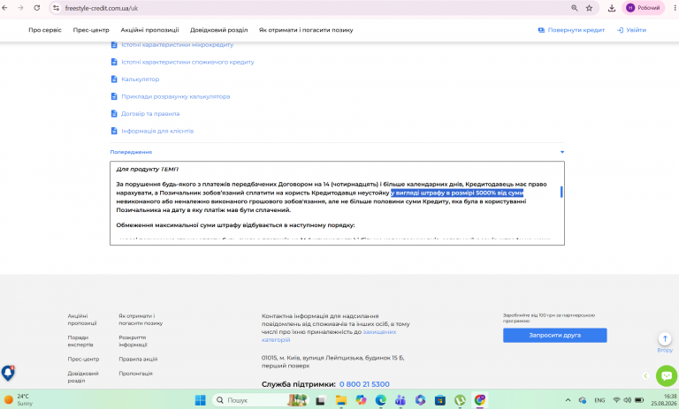The height and width of the screenshot is (409, 679).
Task: Open Як отримати і погасити позику menu
Action: pyautogui.click(x=306, y=30)
